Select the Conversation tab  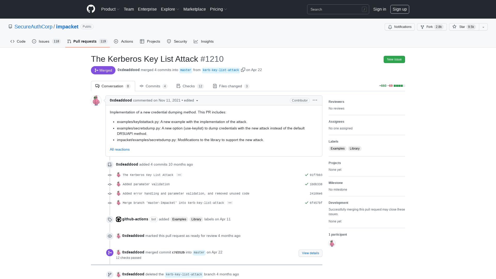113,86
